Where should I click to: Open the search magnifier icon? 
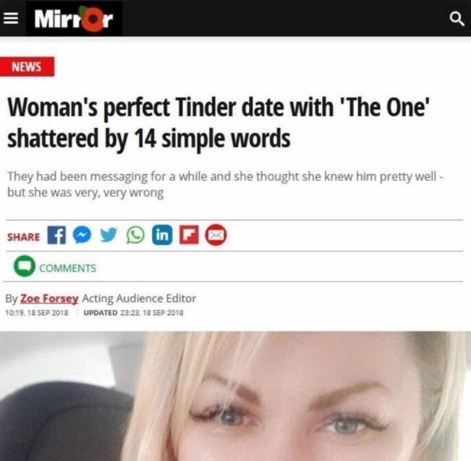tap(457, 19)
